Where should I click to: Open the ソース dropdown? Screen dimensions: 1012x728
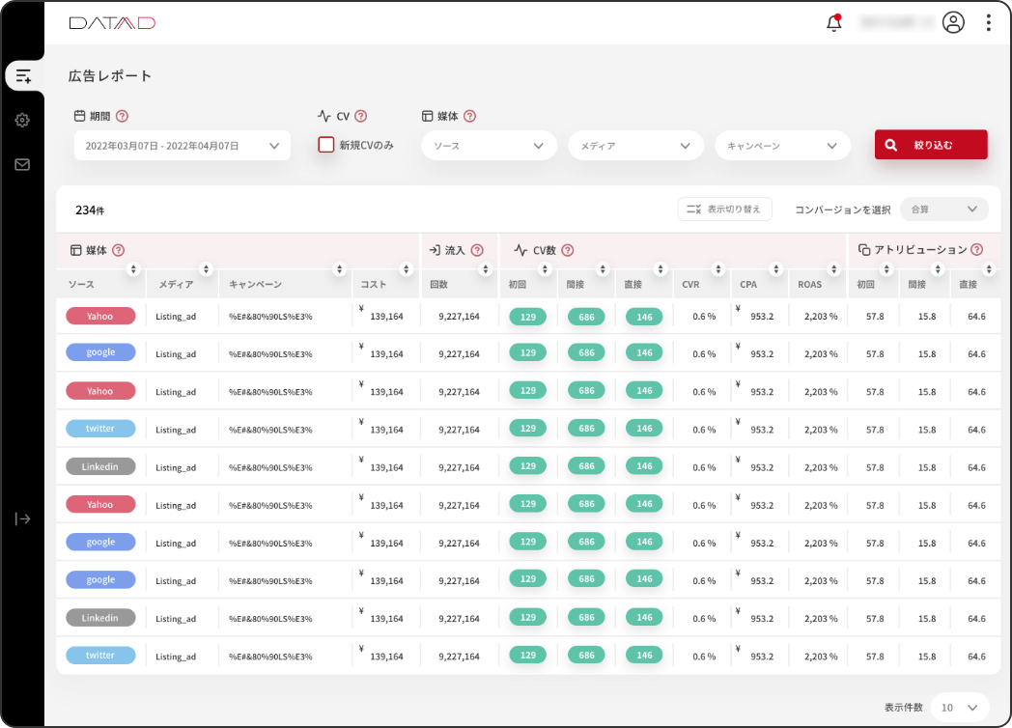pos(489,146)
